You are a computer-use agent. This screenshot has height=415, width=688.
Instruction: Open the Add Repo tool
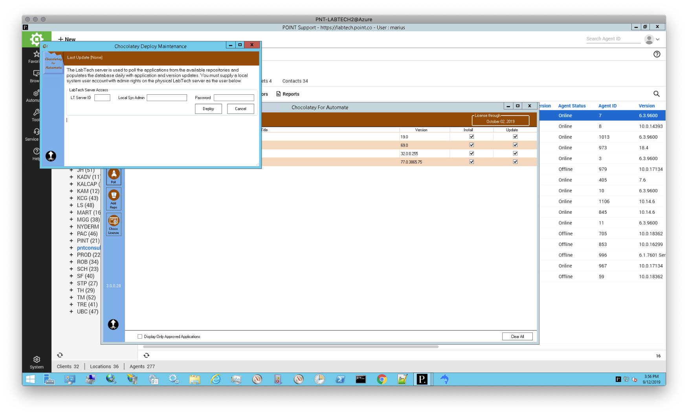(x=114, y=198)
